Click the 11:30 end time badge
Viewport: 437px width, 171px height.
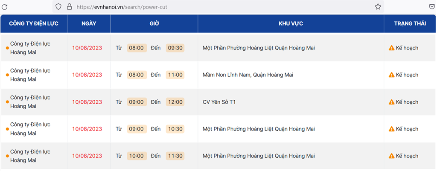coord(175,156)
